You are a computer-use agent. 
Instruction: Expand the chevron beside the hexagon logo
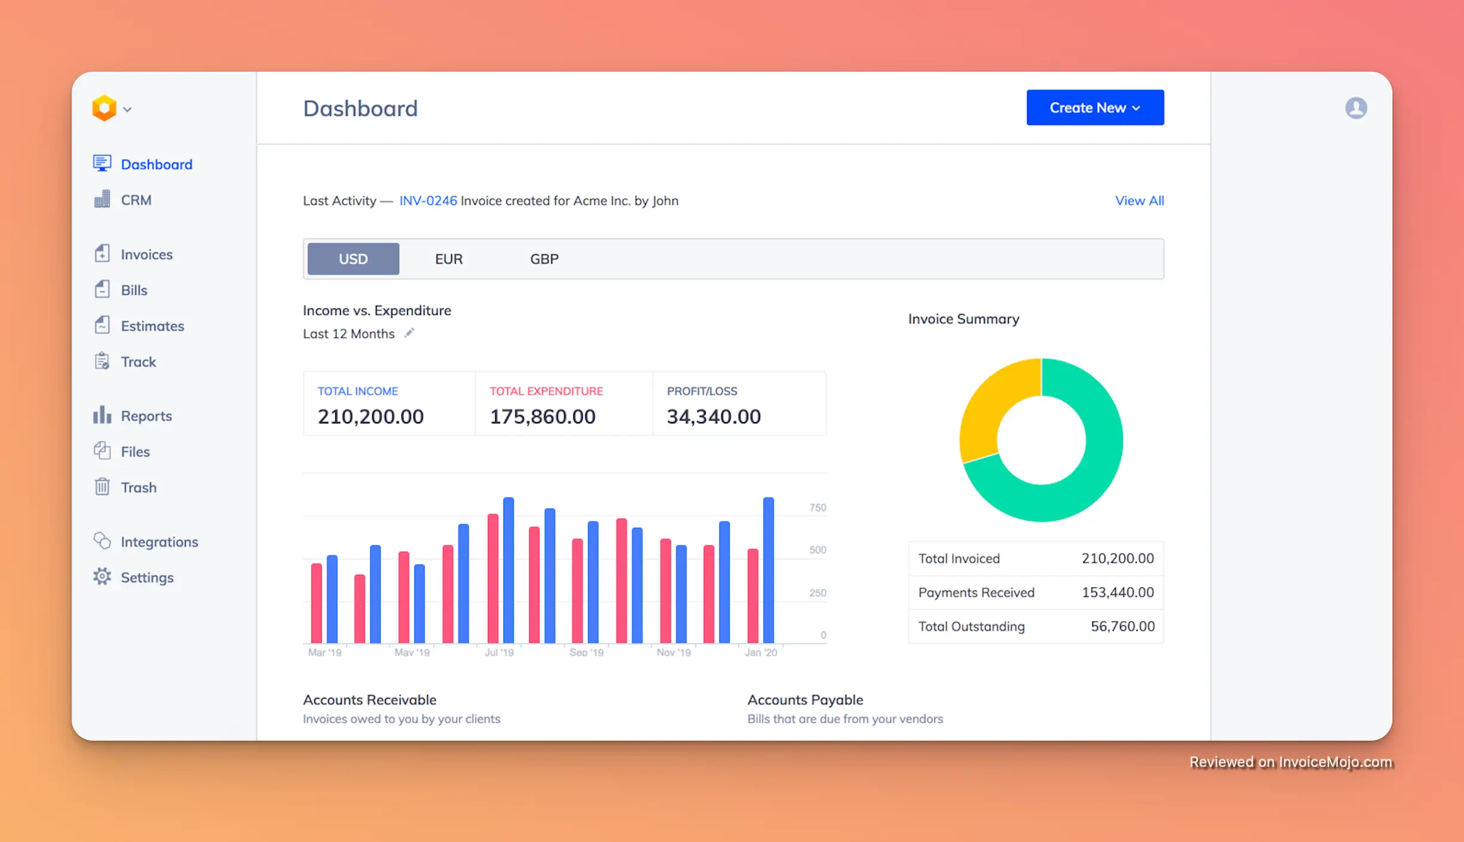click(127, 109)
